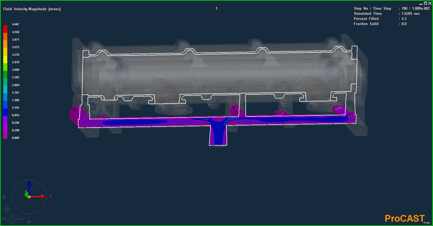Click the red X axis arrow
This screenshot has height=226, width=433.
click(x=38, y=197)
